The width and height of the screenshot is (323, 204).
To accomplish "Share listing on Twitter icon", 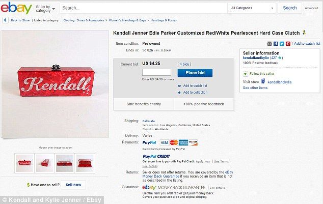I will (x=282, y=44).
